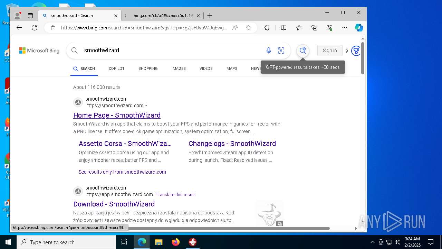Start voice search with microphone icon

tap(269, 50)
